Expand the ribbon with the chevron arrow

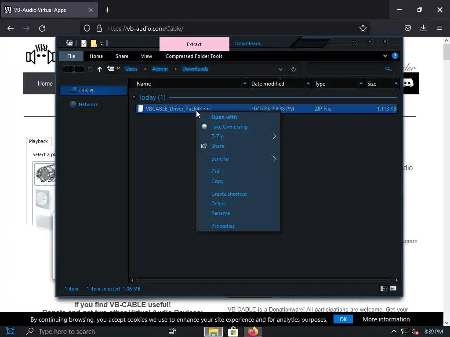click(x=385, y=56)
